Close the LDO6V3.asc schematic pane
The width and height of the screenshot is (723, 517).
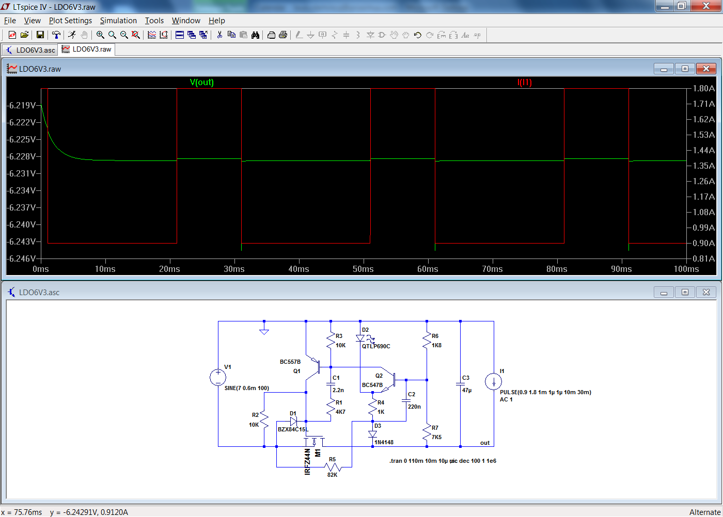point(706,292)
